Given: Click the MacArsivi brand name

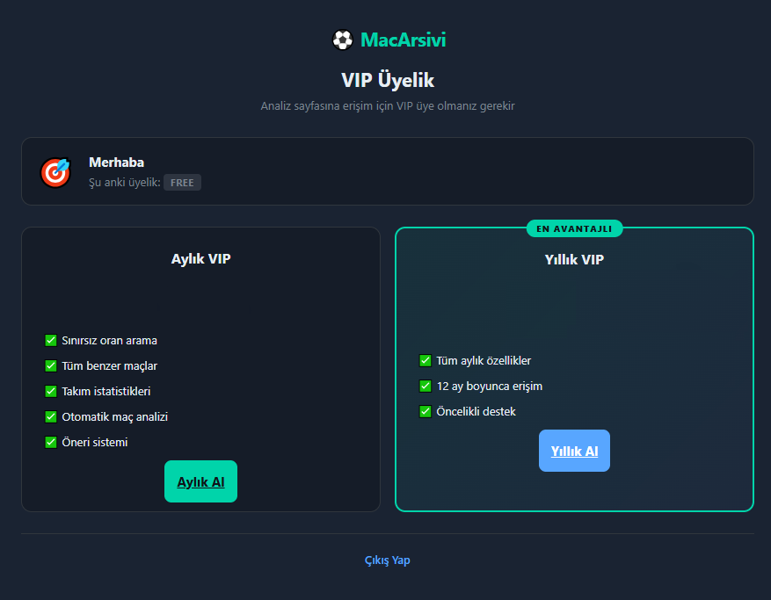Looking at the screenshot, I should point(403,40).
